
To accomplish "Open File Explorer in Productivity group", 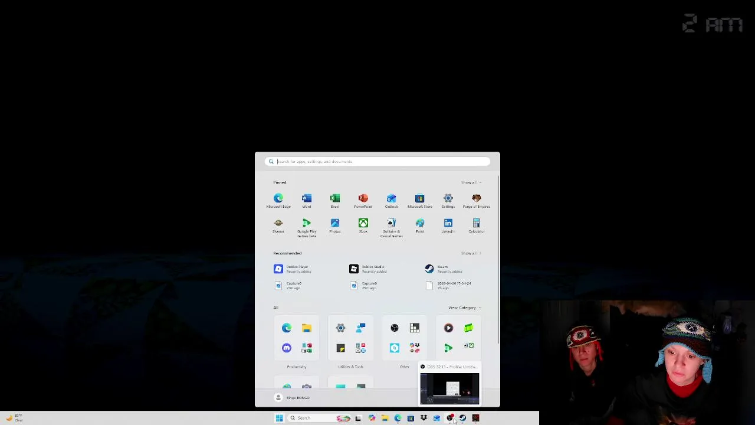I will 307,328.
